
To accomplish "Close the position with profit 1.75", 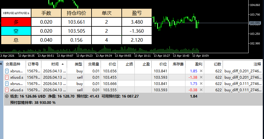I will pyautogui.click(x=201, y=84).
